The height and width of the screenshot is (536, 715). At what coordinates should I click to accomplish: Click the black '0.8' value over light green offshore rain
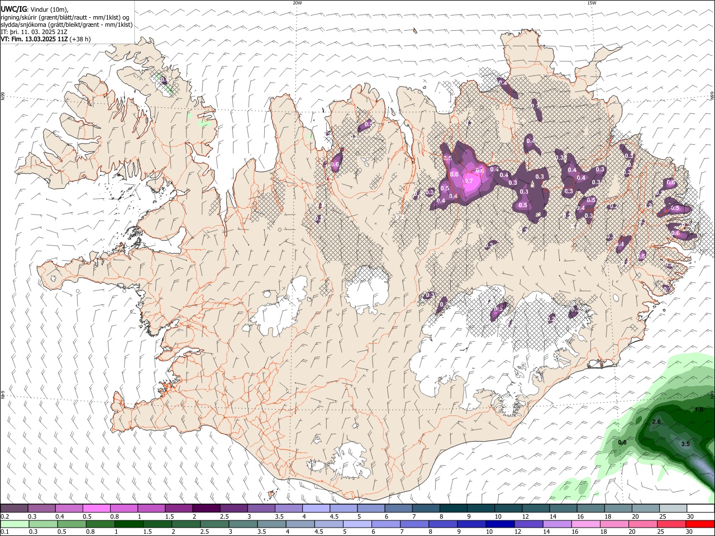click(x=622, y=442)
